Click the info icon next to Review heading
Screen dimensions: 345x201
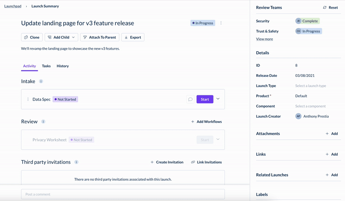coord(43,122)
